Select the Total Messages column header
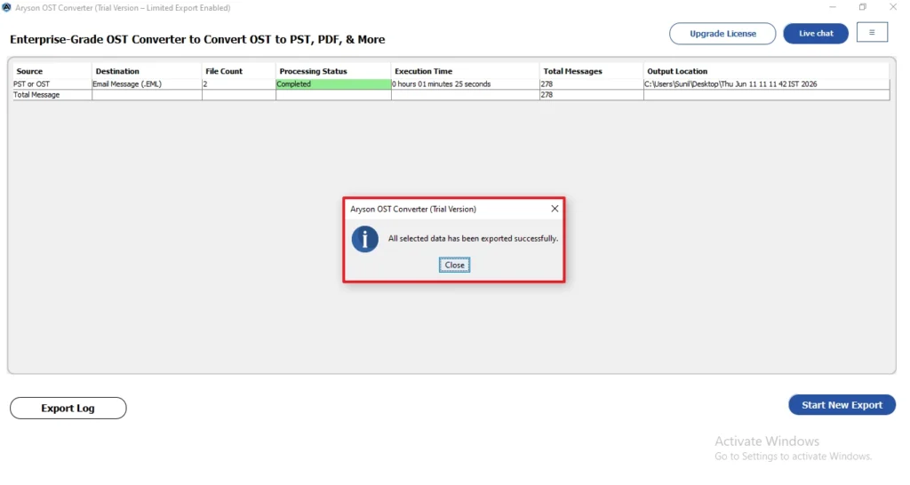The width and height of the screenshot is (910, 485). point(591,71)
